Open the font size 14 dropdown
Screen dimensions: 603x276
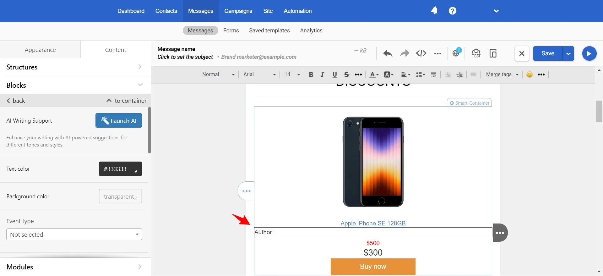pyautogui.click(x=292, y=75)
